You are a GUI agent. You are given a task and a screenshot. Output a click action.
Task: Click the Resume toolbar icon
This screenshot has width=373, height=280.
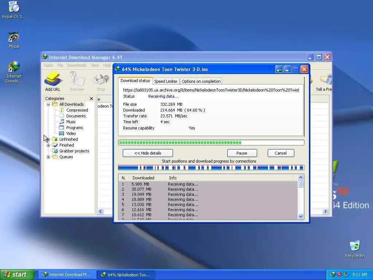pyautogui.click(x=77, y=82)
